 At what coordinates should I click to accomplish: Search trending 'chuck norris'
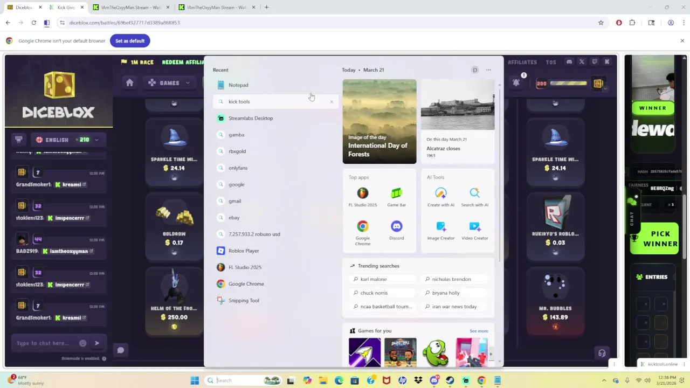coord(382,293)
